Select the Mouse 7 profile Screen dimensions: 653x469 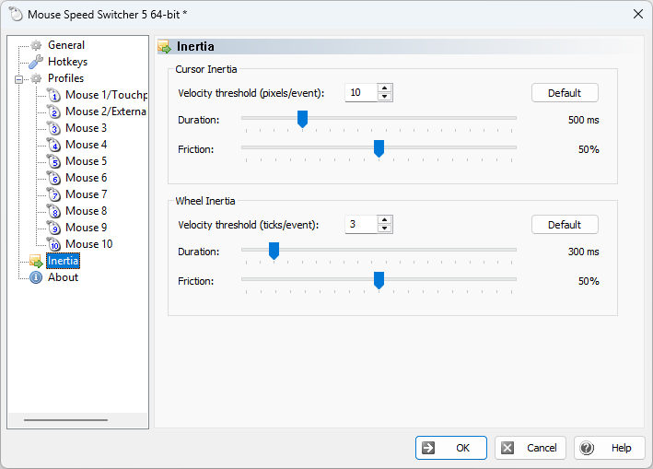pyautogui.click(x=87, y=194)
